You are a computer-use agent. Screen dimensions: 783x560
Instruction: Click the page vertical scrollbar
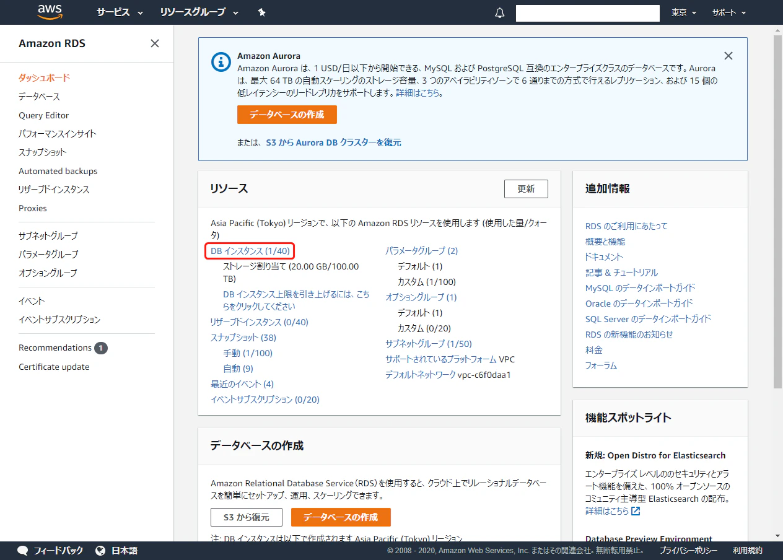[x=778, y=212]
